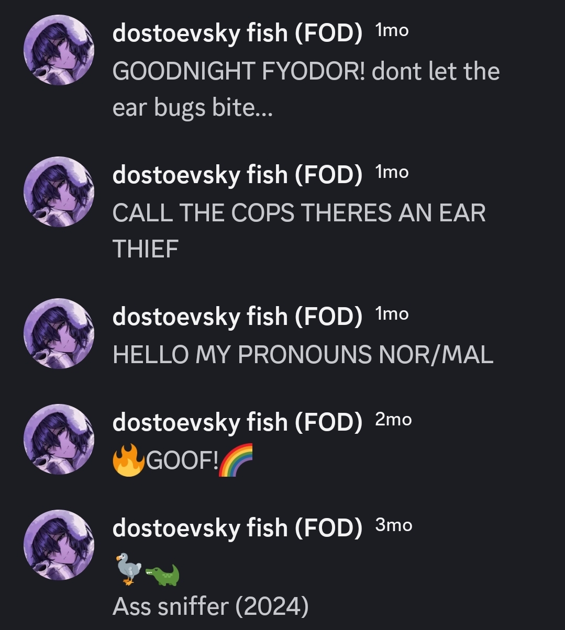565x630 pixels.
Task: Select the HELLO MY PRONOUNS NOR/MAL text
Action: point(303,355)
